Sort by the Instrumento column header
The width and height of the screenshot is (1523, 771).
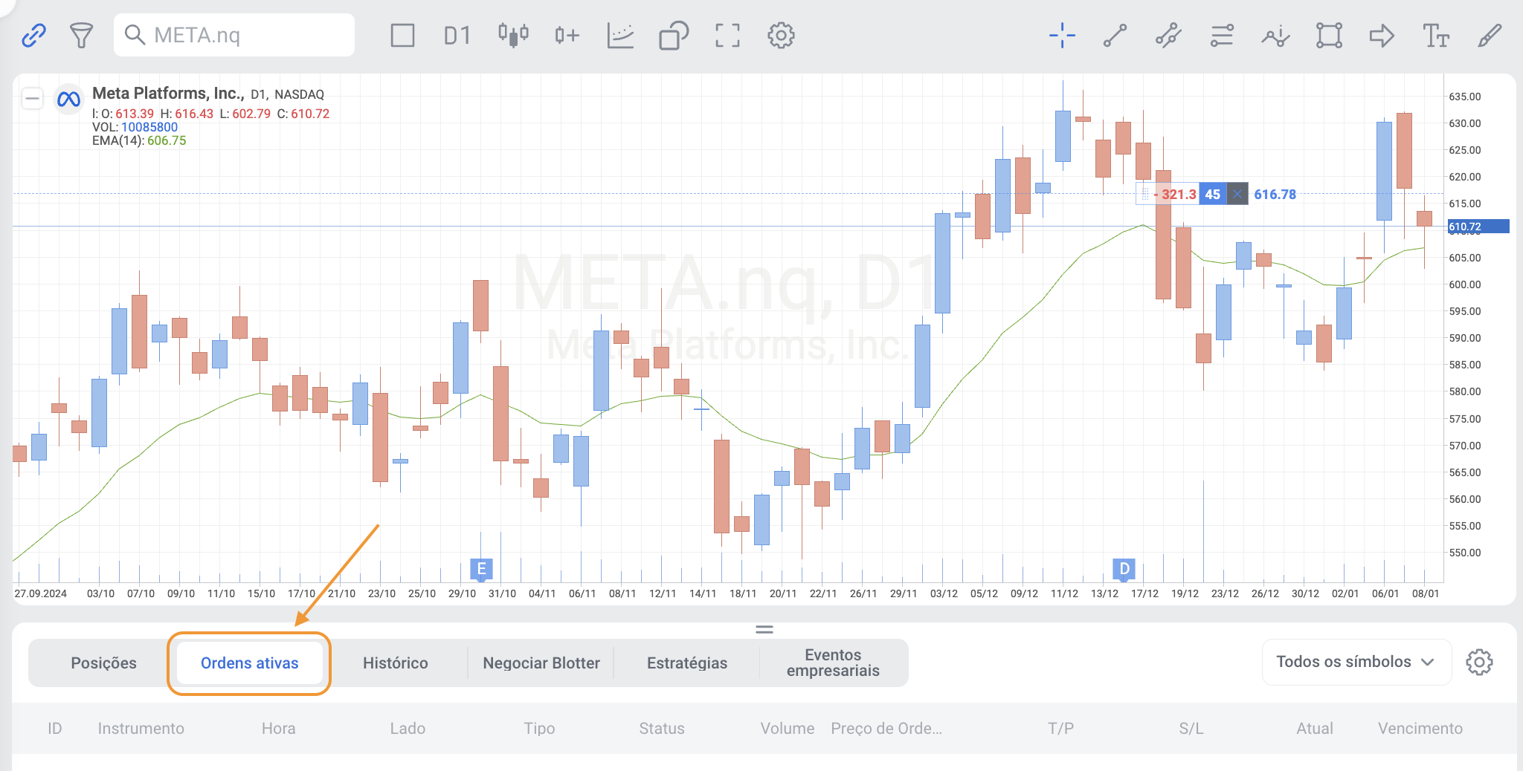tap(141, 729)
